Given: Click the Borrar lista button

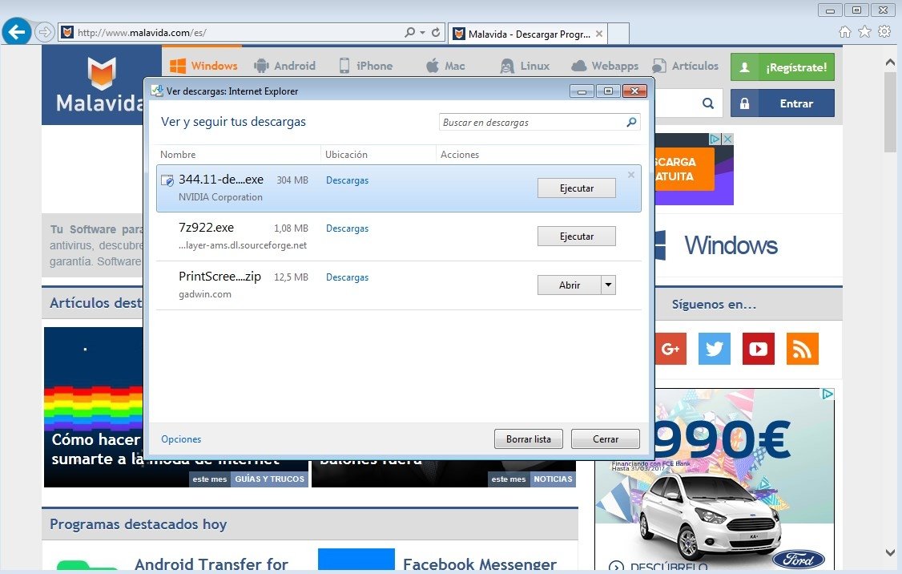Looking at the screenshot, I should pos(529,439).
